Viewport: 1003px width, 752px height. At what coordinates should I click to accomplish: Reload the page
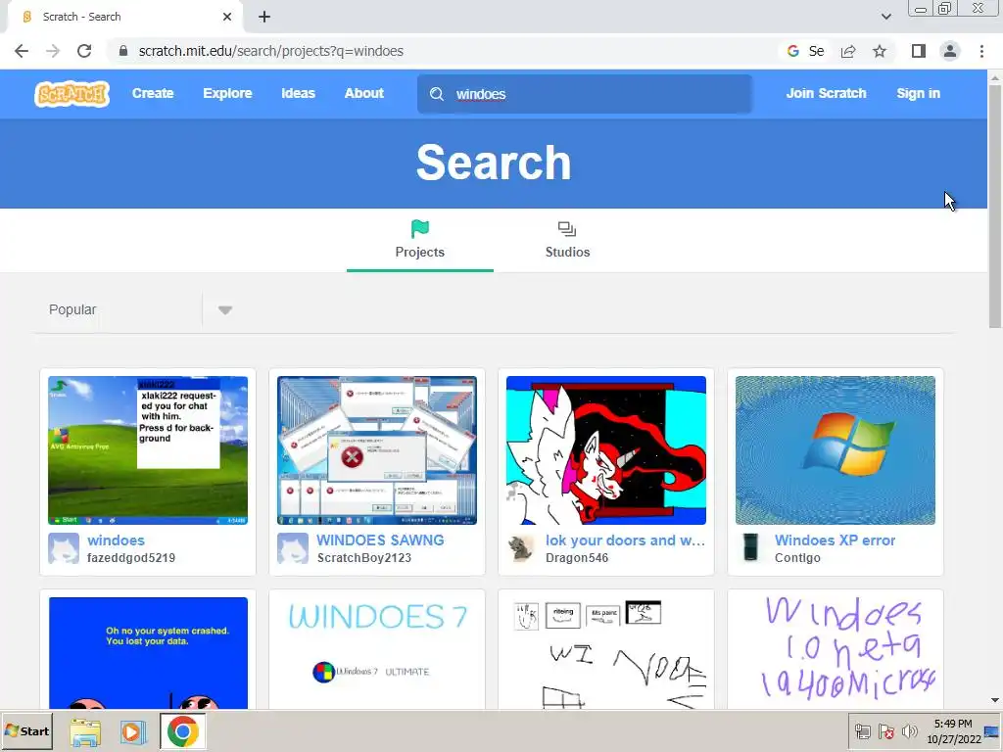click(x=84, y=51)
